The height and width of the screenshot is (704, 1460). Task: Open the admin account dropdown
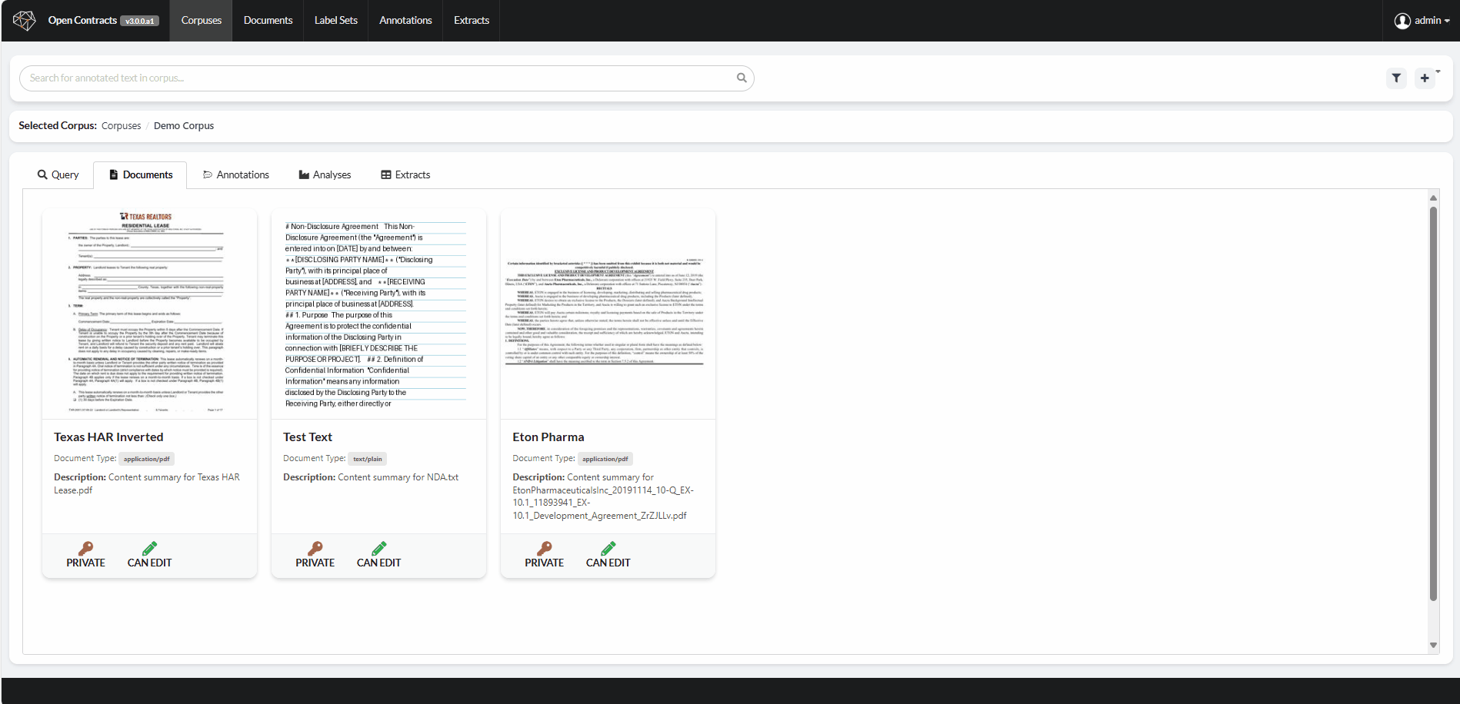tap(1422, 20)
